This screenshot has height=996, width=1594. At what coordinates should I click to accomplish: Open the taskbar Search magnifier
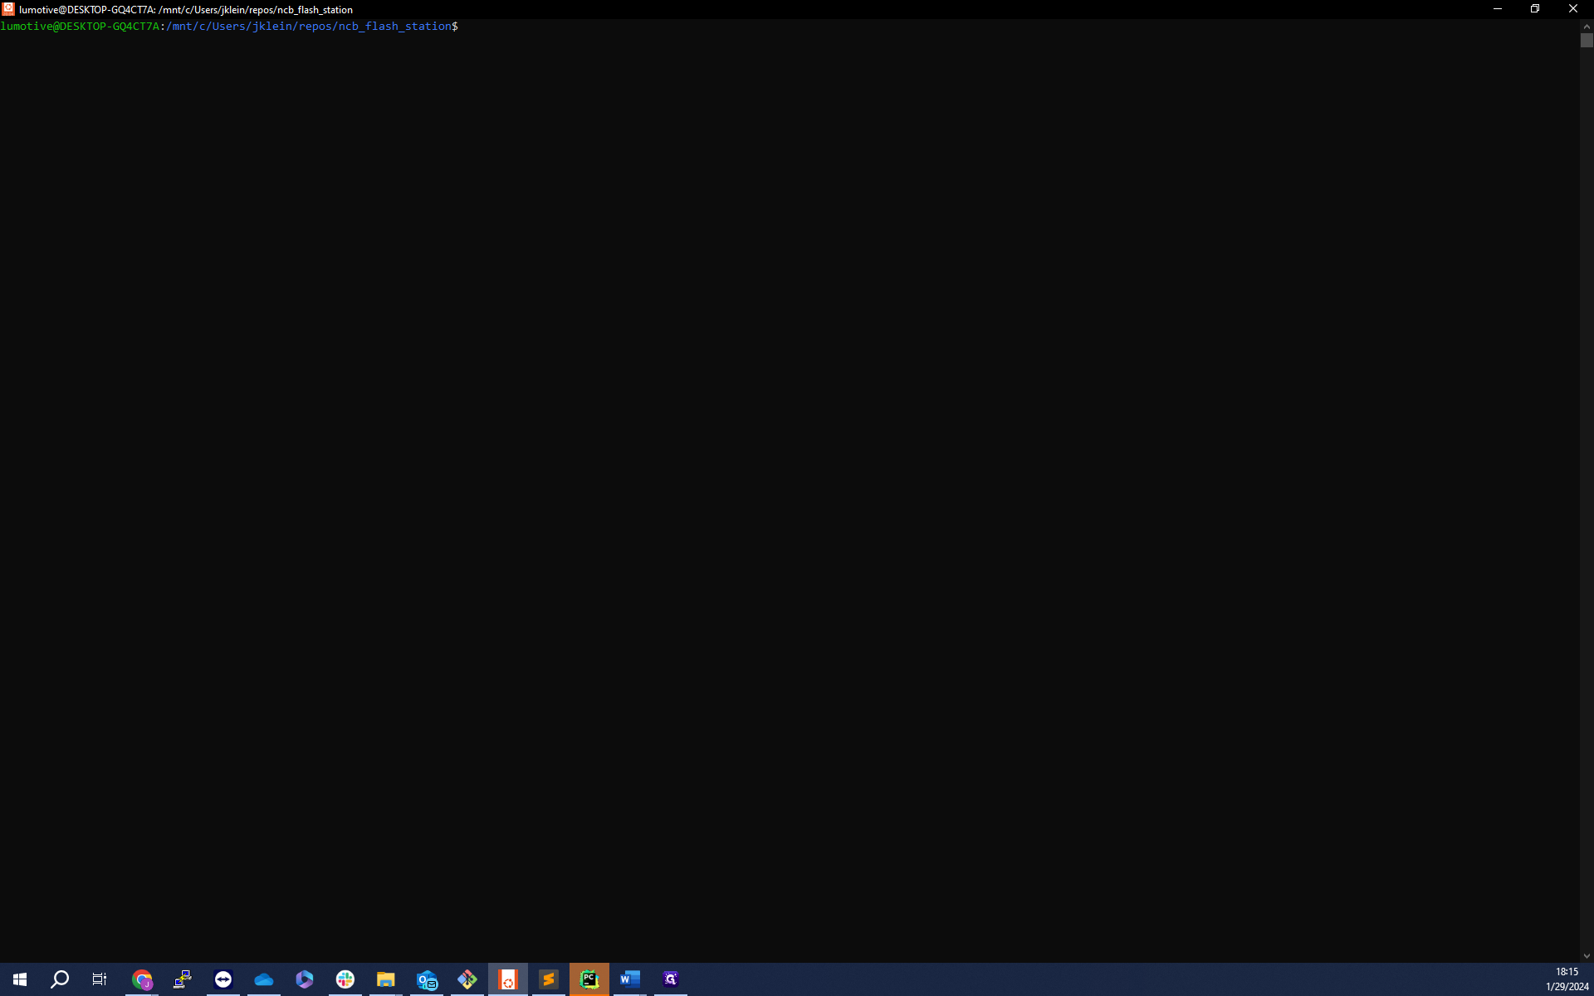(x=60, y=979)
